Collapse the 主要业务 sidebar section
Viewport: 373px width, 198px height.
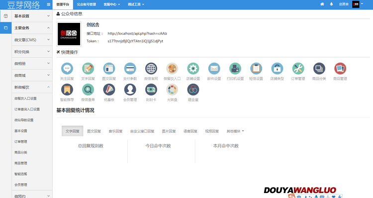pos(32,28)
